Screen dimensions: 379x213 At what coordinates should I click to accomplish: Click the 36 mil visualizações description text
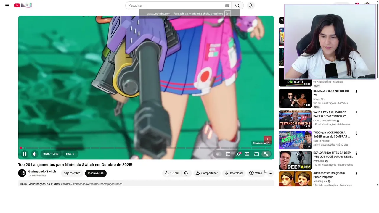point(33,184)
